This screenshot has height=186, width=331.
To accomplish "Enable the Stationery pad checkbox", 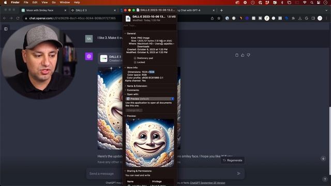I will (x=135, y=58).
